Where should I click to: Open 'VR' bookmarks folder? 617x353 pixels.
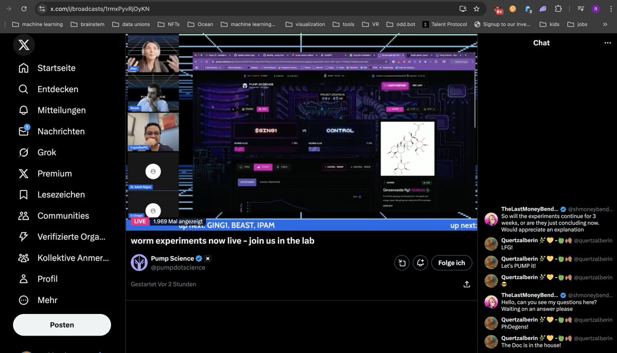370,24
